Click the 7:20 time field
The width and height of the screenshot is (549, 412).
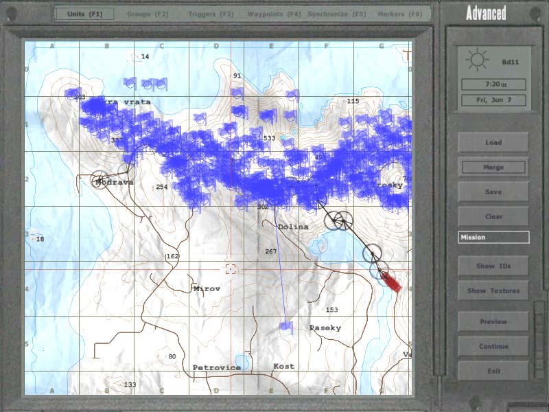(493, 84)
